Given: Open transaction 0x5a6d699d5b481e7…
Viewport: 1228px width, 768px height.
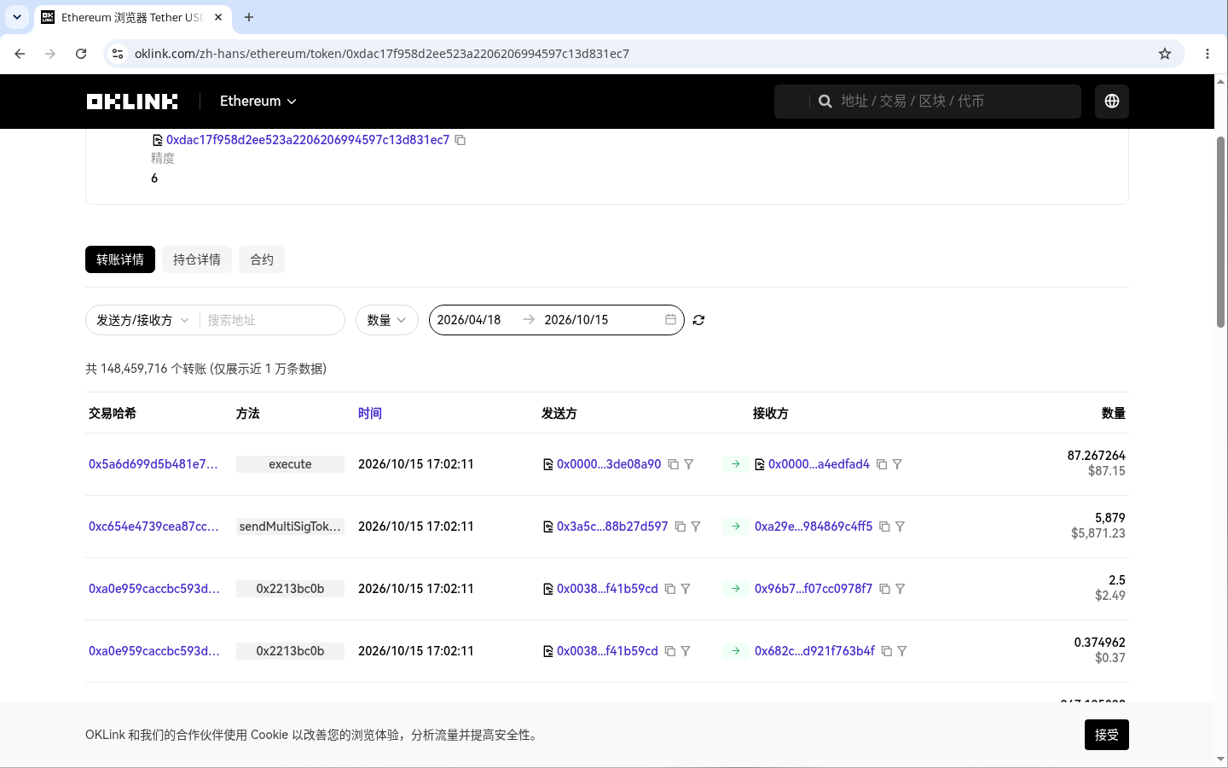Looking at the screenshot, I should coord(153,464).
